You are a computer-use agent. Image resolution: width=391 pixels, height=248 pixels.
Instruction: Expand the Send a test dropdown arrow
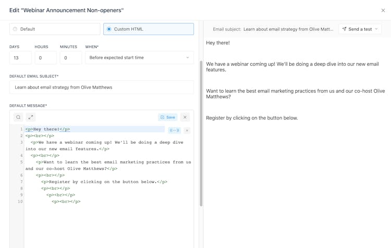coord(377,29)
